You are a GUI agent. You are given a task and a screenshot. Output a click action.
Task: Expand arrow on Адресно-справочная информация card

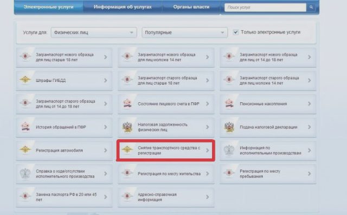(207, 197)
